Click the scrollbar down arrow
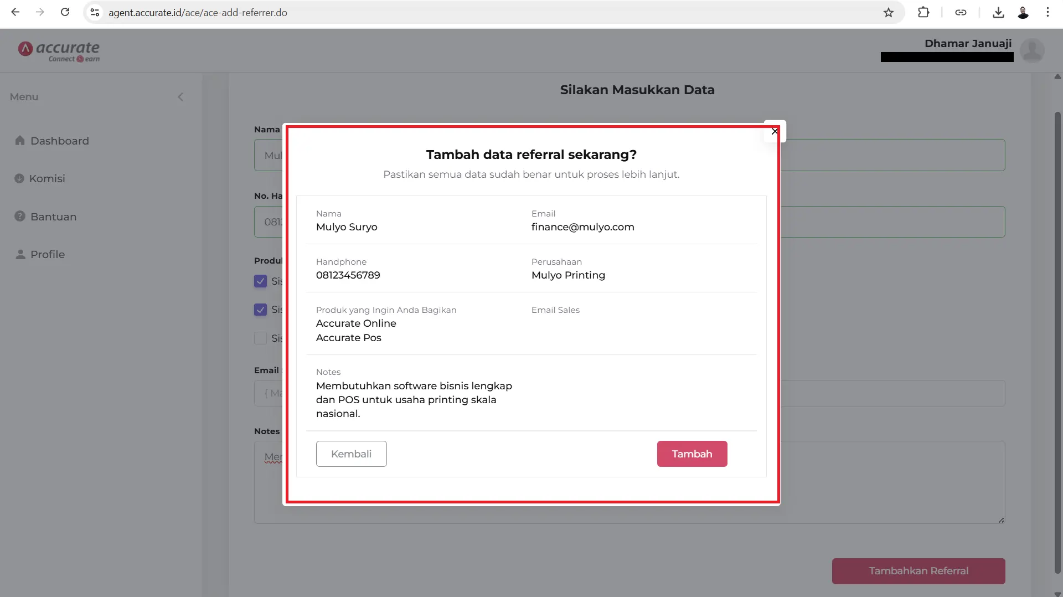The image size is (1063, 597). pos(1057,593)
